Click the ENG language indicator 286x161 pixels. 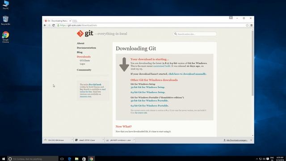tap(272, 159)
